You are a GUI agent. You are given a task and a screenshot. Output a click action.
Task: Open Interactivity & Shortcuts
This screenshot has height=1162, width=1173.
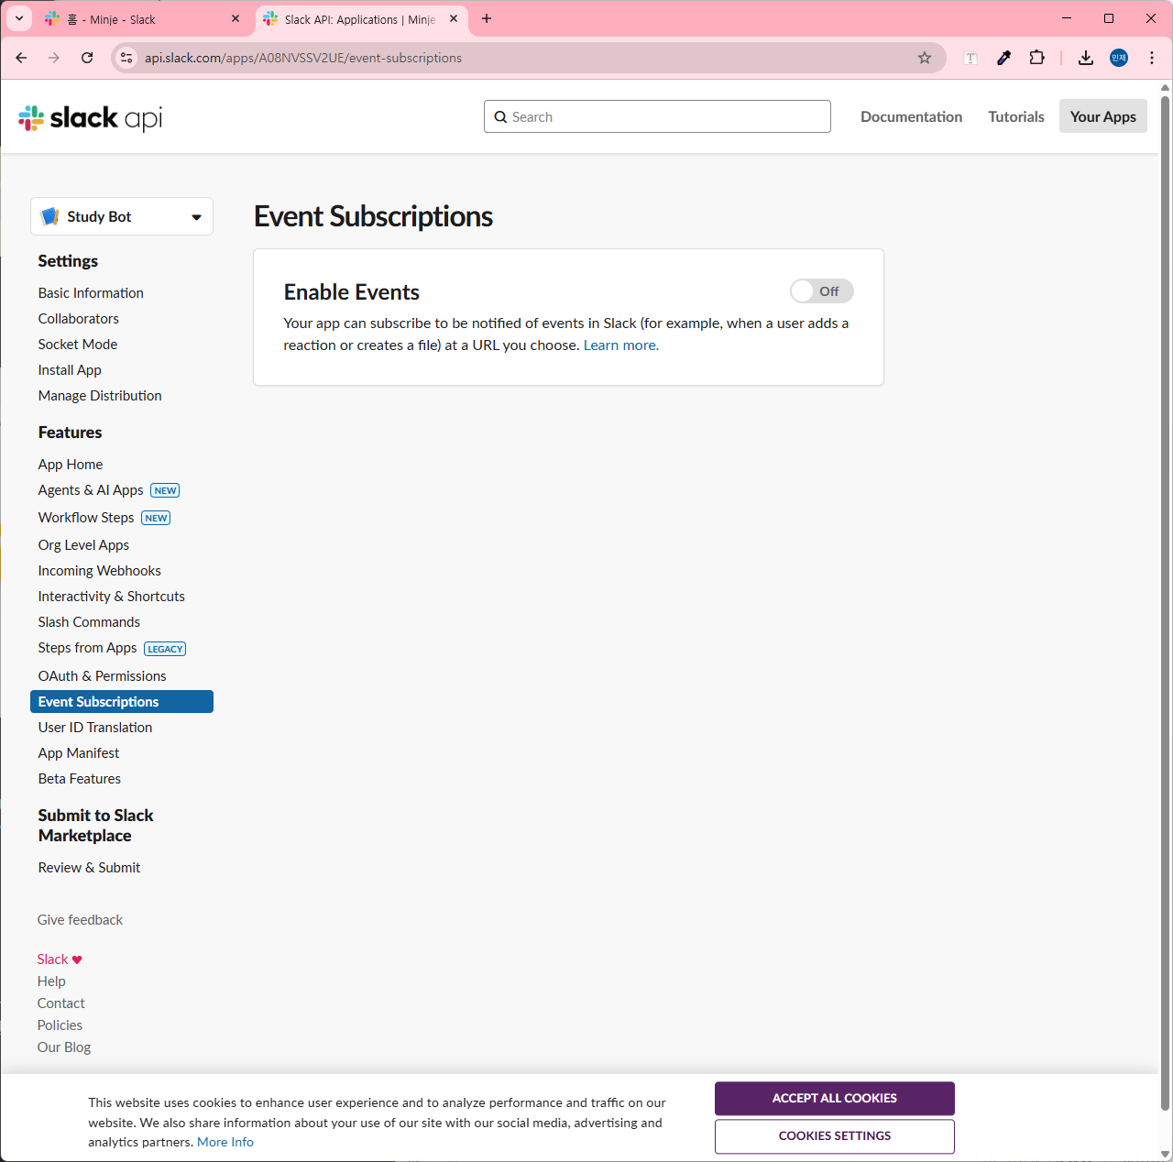[x=112, y=597]
